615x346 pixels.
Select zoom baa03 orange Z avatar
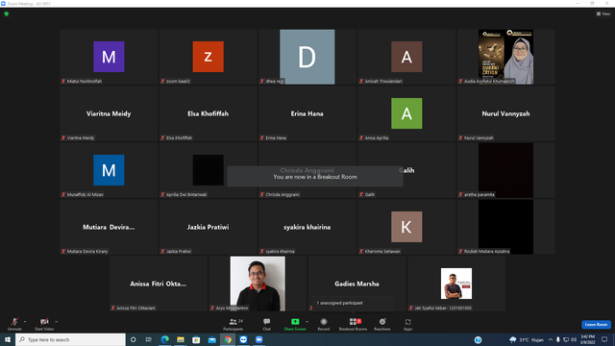coord(209,57)
